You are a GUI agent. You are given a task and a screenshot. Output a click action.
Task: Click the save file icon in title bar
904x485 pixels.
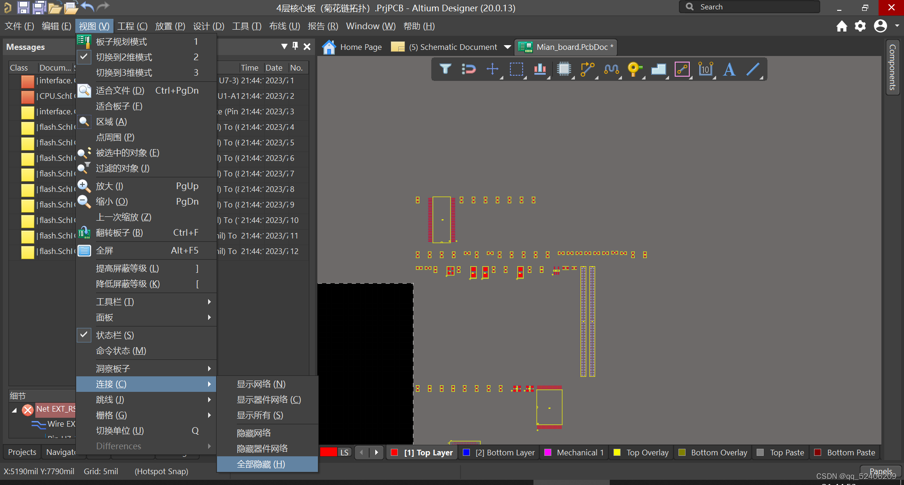click(x=23, y=7)
